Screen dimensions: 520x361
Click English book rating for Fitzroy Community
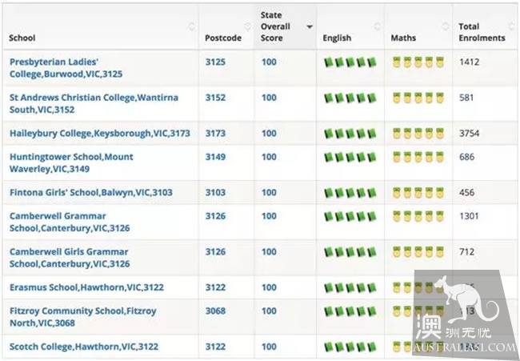pyautogui.click(x=350, y=311)
